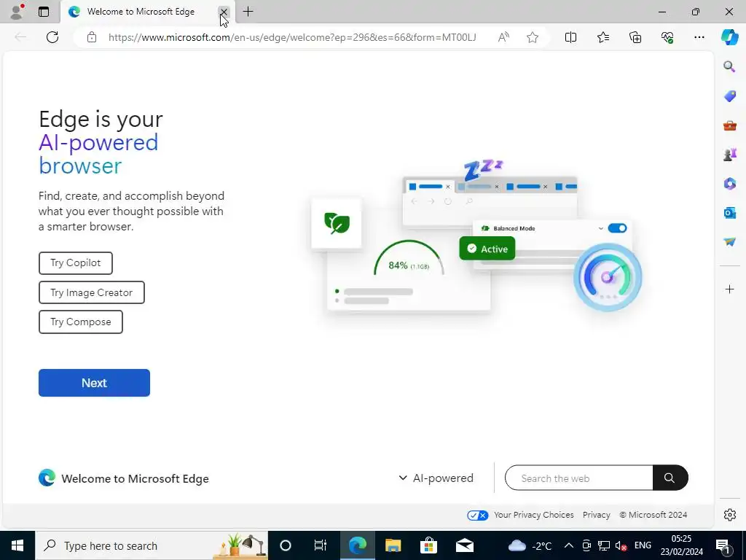Viewport: 746px width, 560px height.
Task: Open sidebar Games chess icon
Action: 729,155
